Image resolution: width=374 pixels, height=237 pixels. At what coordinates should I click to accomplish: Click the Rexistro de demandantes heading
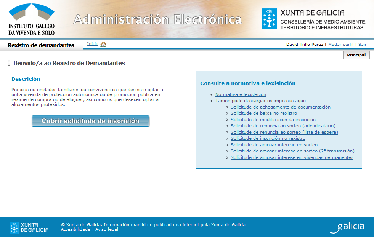pos(41,45)
